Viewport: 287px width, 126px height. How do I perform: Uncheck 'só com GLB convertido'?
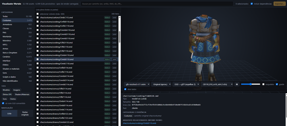pos(3,103)
